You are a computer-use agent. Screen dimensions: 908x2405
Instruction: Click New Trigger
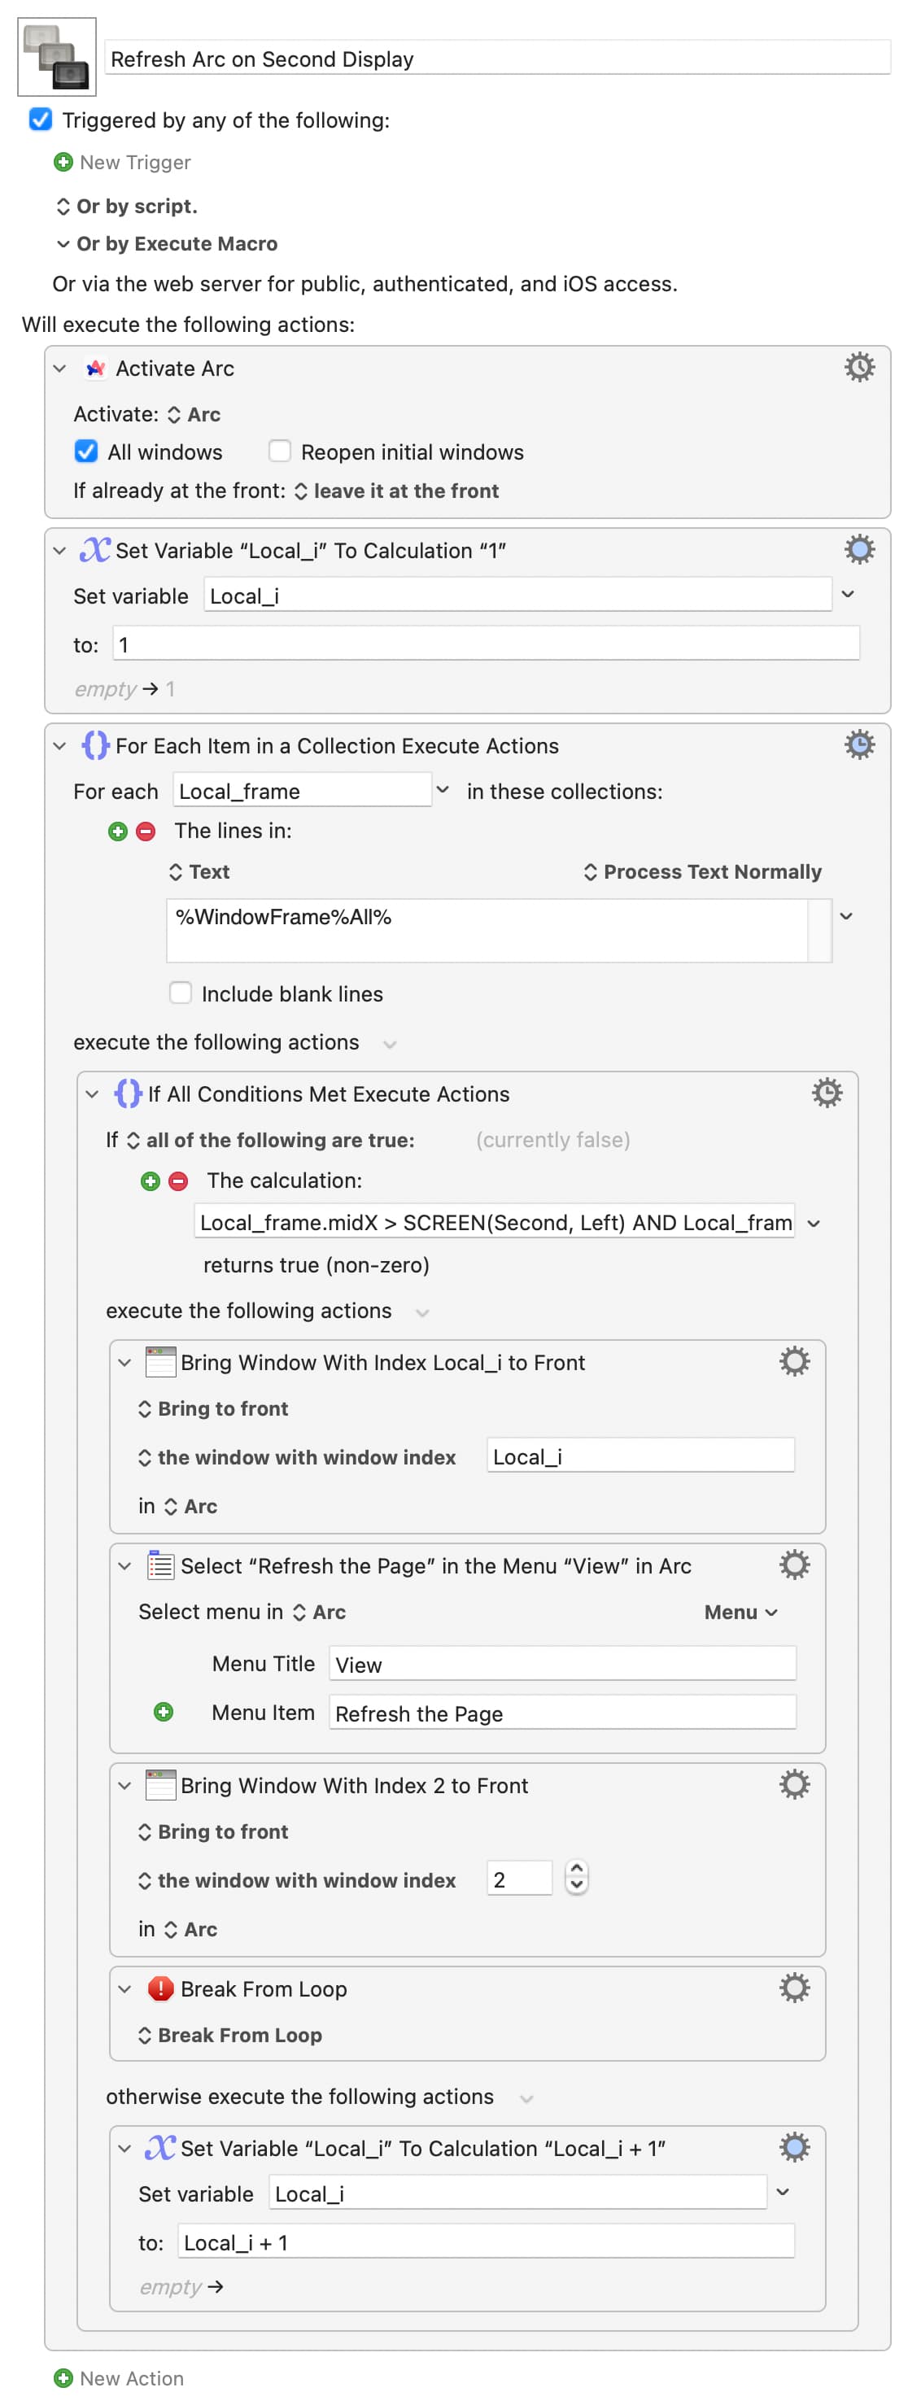coord(122,163)
